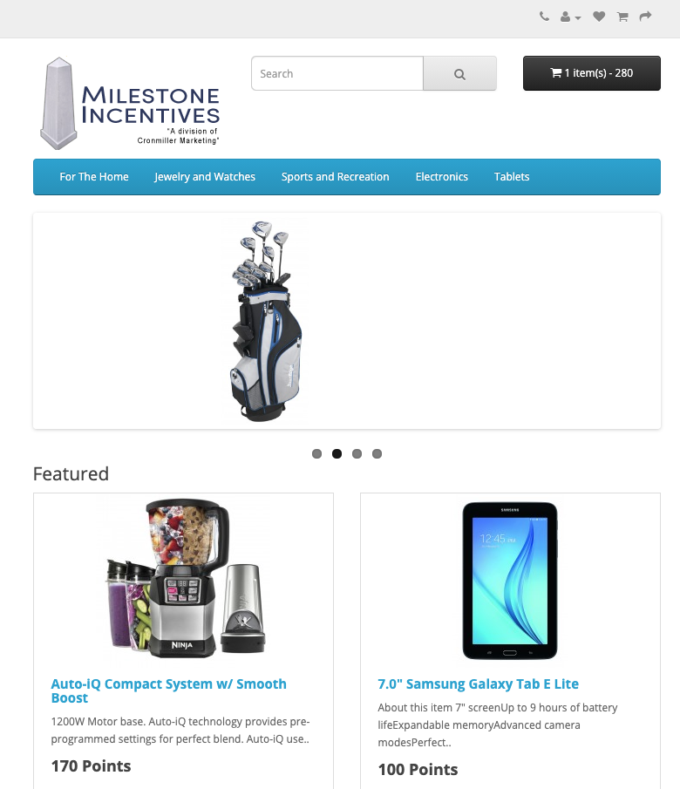680x789 pixels.
Task: Click the phone contact icon
Action: pyautogui.click(x=544, y=17)
